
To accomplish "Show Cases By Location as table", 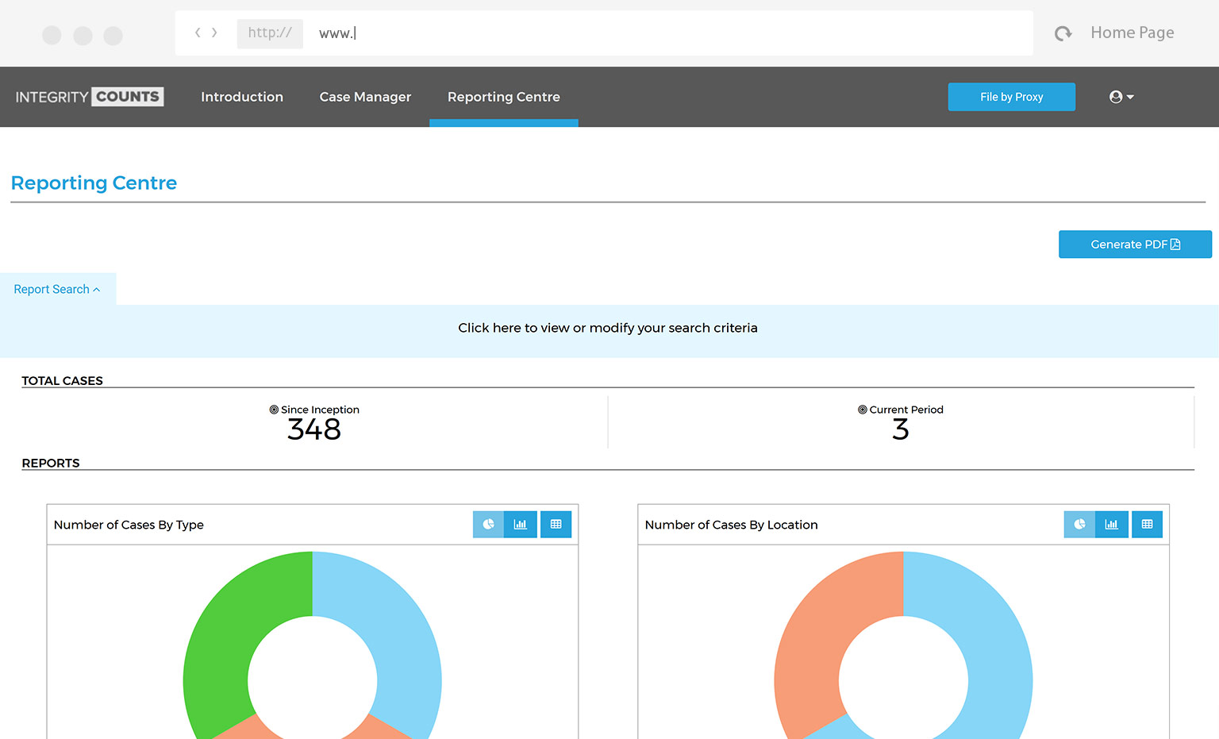I will point(1147,524).
